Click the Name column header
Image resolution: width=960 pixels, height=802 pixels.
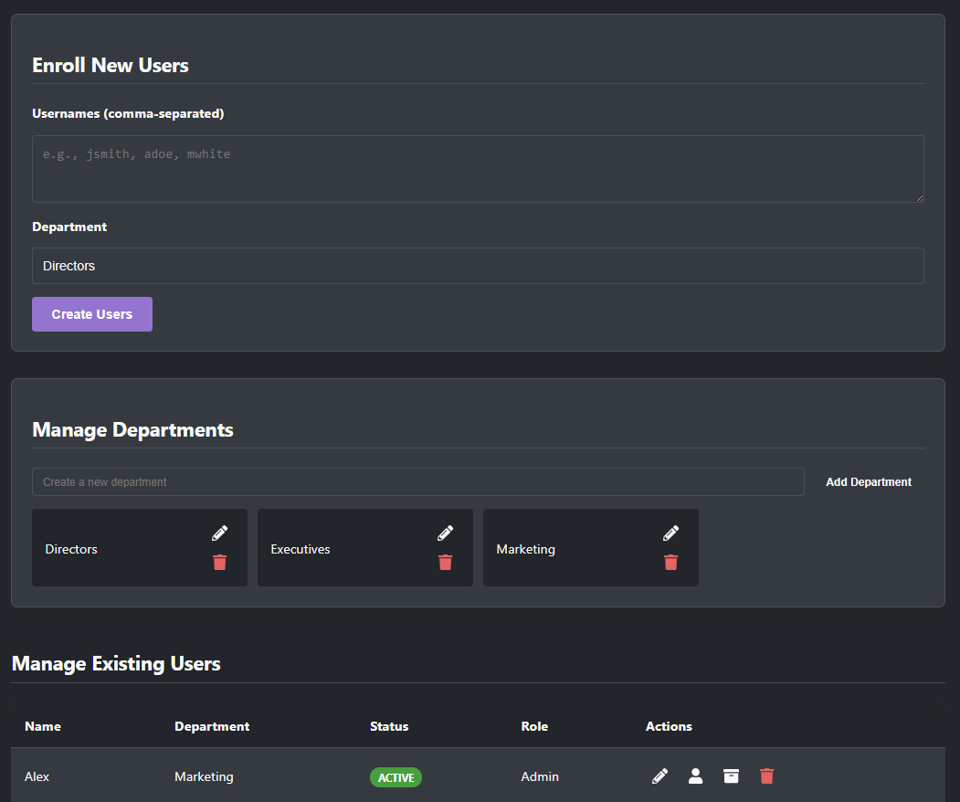coord(43,726)
